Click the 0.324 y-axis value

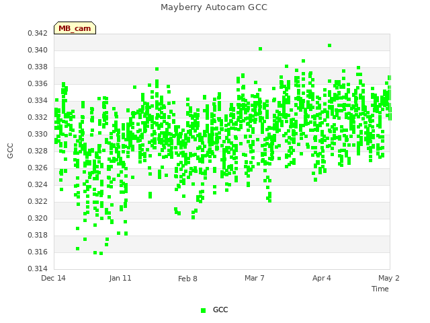(x=38, y=185)
